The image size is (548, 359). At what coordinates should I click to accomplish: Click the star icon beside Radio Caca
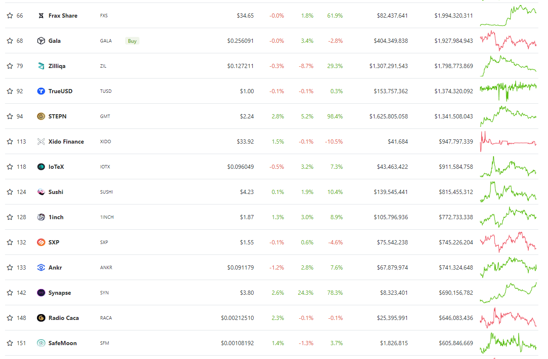click(10, 318)
